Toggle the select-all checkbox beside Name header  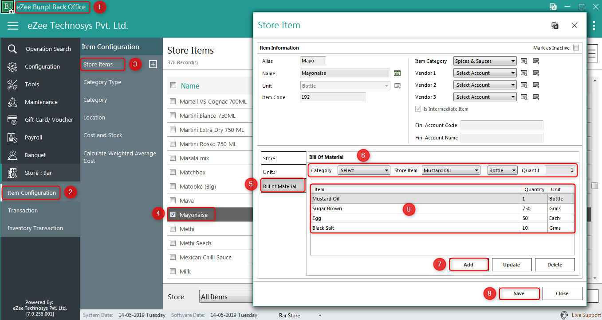(x=173, y=85)
